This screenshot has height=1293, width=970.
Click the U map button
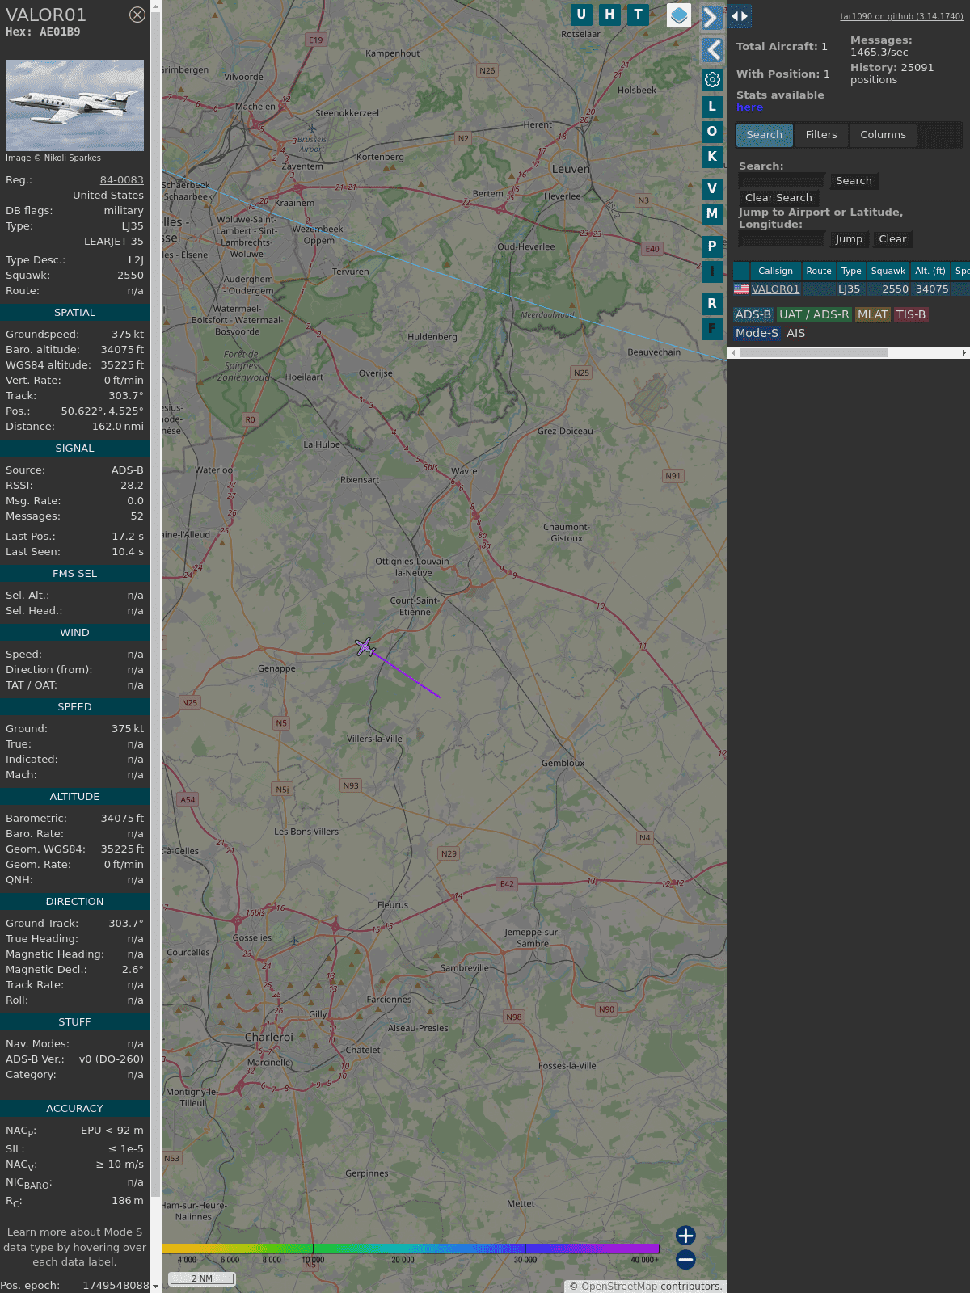tap(581, 15)
